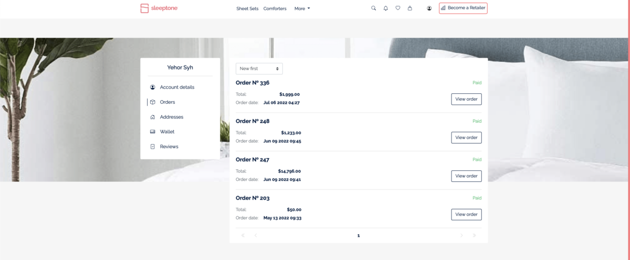This screenshot has height=260, width=630.
Task: Click the Order Nº 203 heading
Action: [253, 198]
